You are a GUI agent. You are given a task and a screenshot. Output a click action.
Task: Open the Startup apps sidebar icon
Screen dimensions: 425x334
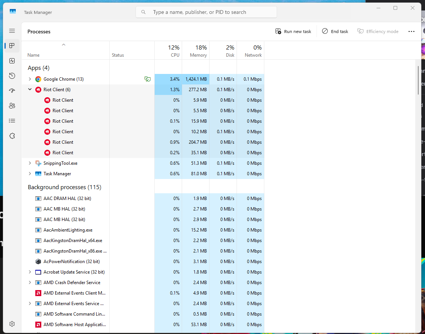click(x=12, y=91)
